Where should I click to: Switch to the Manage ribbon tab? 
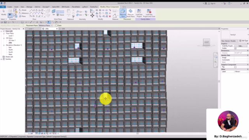click(29, 7)
